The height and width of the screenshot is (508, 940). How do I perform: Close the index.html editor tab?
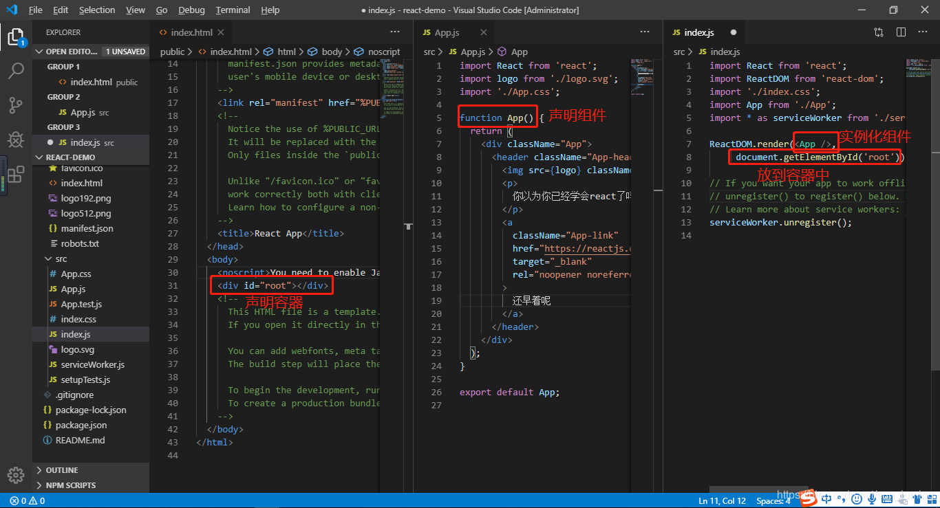click(221, 32)
